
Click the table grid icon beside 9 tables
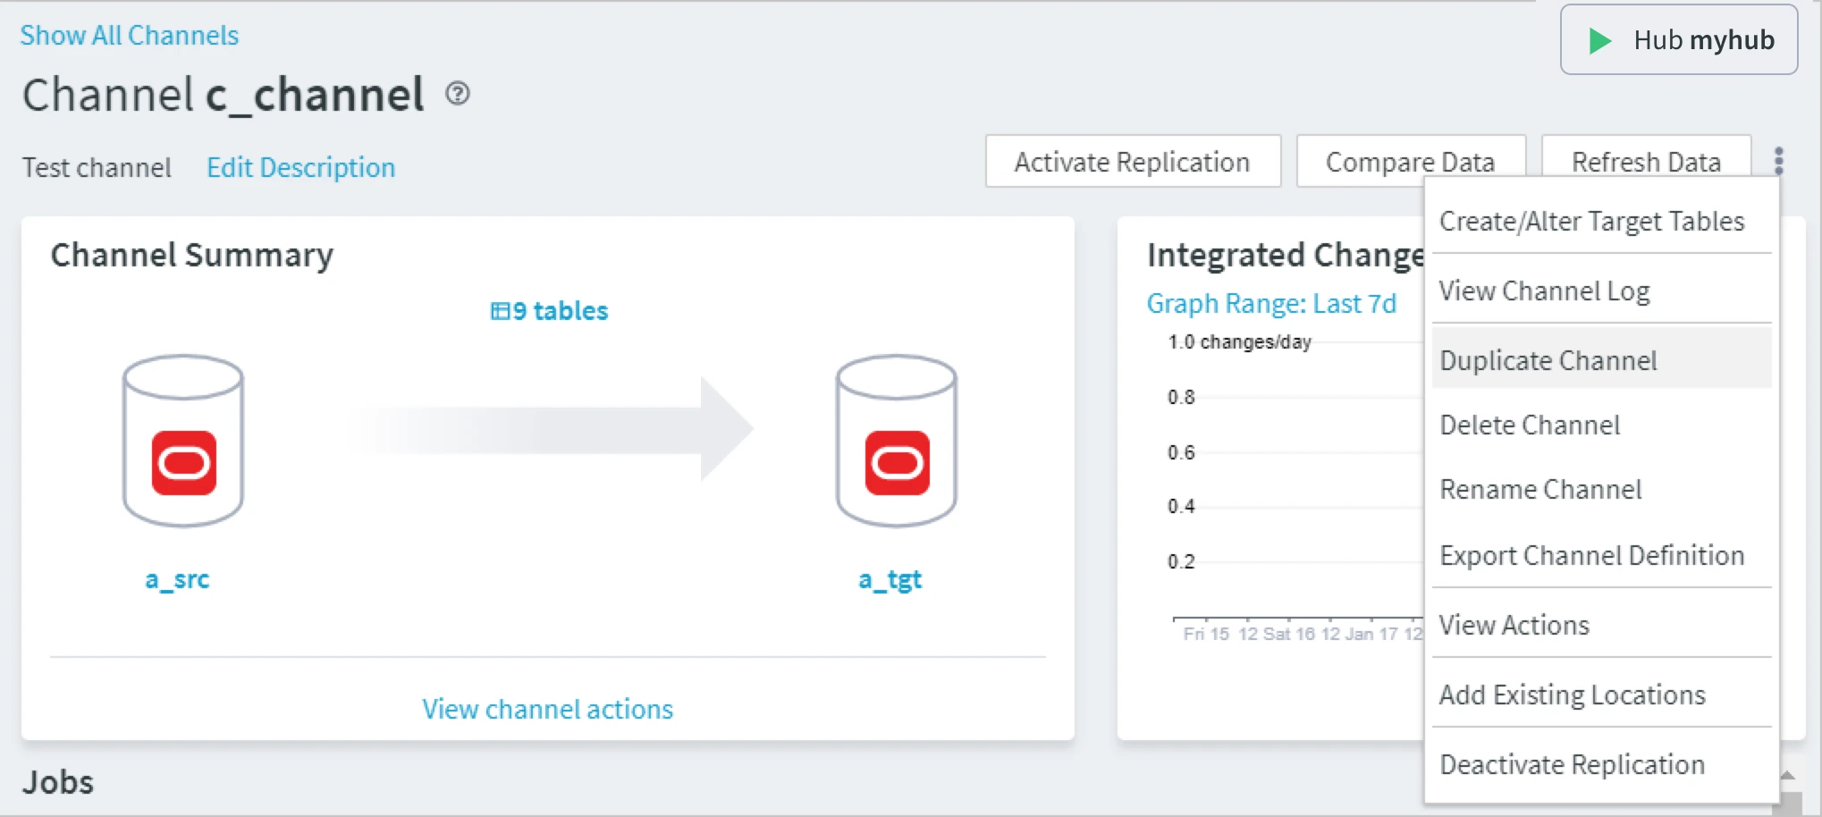click(x=500, y=311)
